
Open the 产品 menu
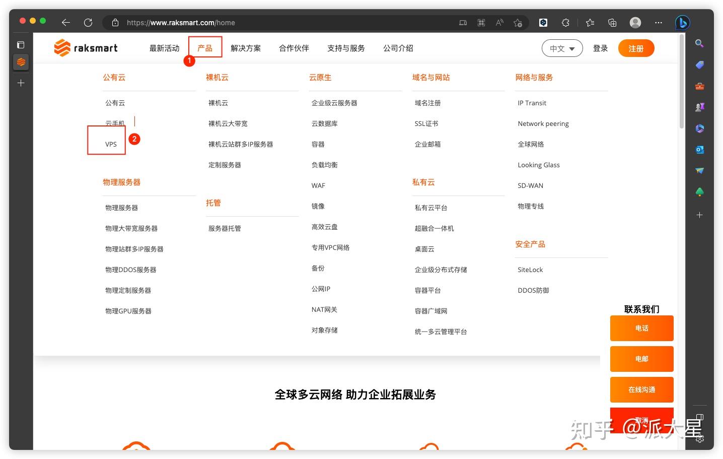point(205,48)
